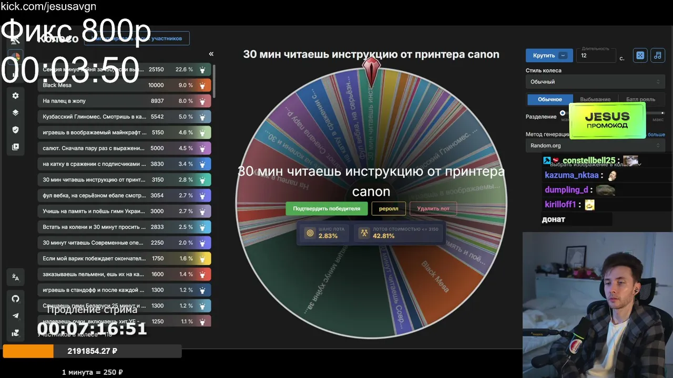
Task: Click the shield check sidebar icon
Action: click(x=15, y=130)
